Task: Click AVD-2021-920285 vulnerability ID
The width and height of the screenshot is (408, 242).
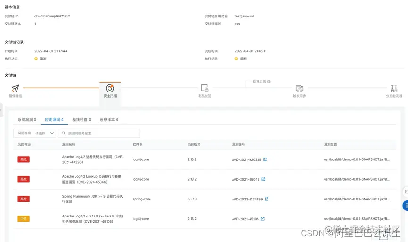Action: click(246, 159)
